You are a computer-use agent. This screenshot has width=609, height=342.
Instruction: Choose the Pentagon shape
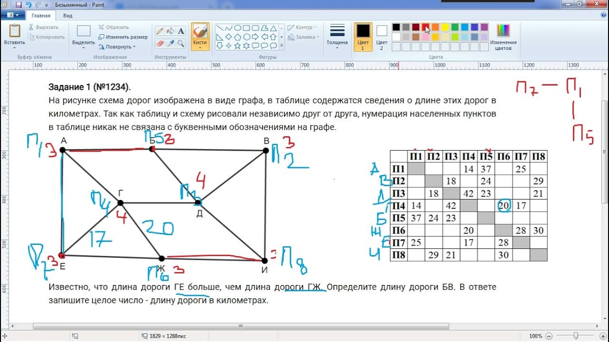click(x=237, y=37)
